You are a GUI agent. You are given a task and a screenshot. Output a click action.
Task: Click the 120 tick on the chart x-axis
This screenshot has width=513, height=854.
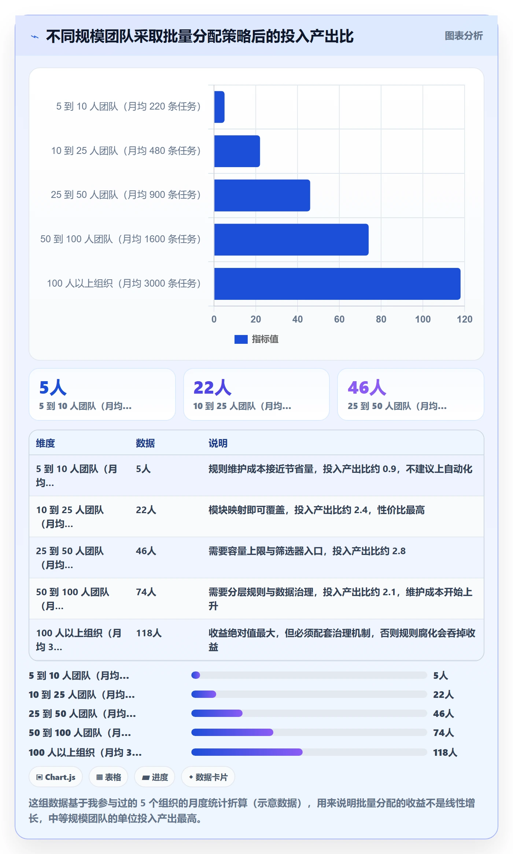point(464,319)
